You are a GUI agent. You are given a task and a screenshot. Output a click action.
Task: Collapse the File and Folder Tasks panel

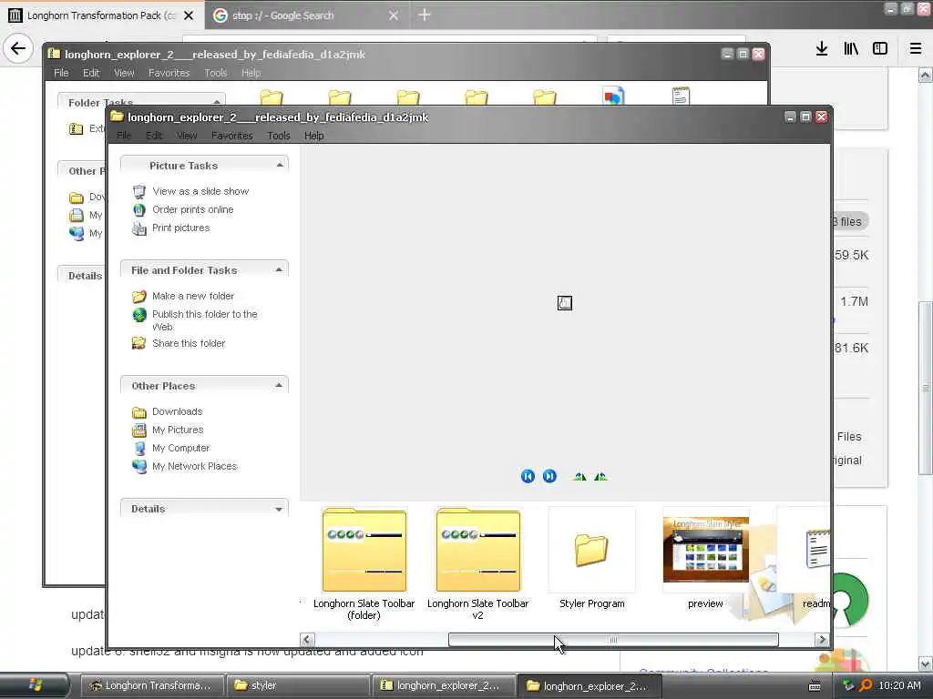pyautogui.click(x=279, y=269)
